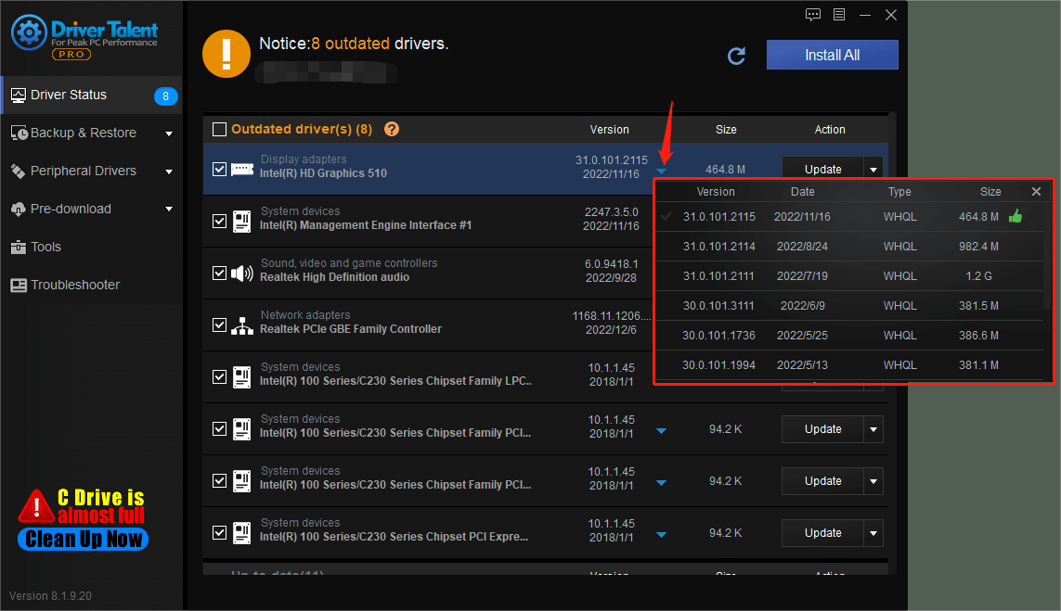Select driver version 31.0.101.2114 in popup
Image resolution: width=1061 pixels, height=611 pixels.
coord(848,247)
